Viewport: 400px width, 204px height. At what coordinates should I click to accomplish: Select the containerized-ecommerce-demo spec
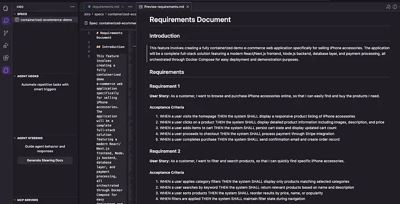[45, 20]
